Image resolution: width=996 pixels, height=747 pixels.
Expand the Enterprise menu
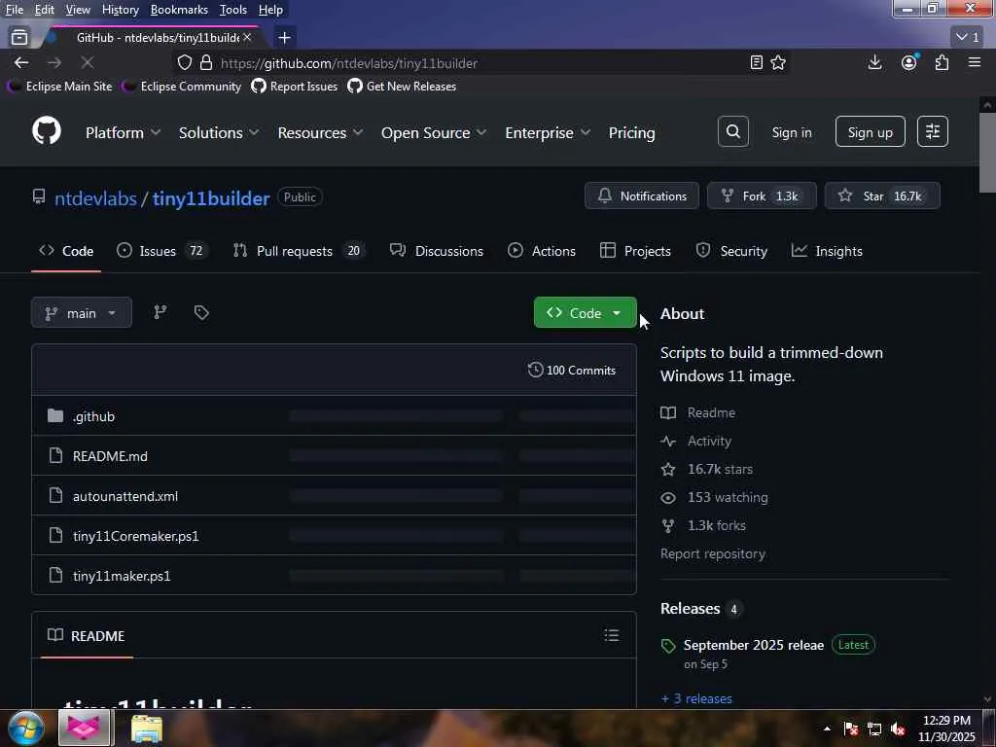[x=548, y=132]
